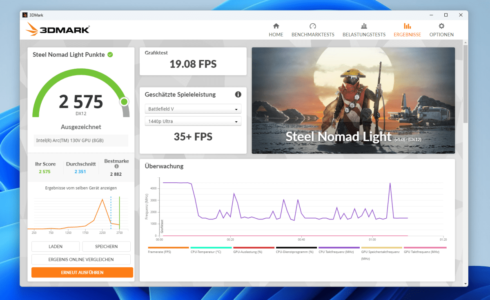Click the Ausgezeichnet rating label
Image resolution: width=490 pixels, height=300 pixels.
(81, 127)
